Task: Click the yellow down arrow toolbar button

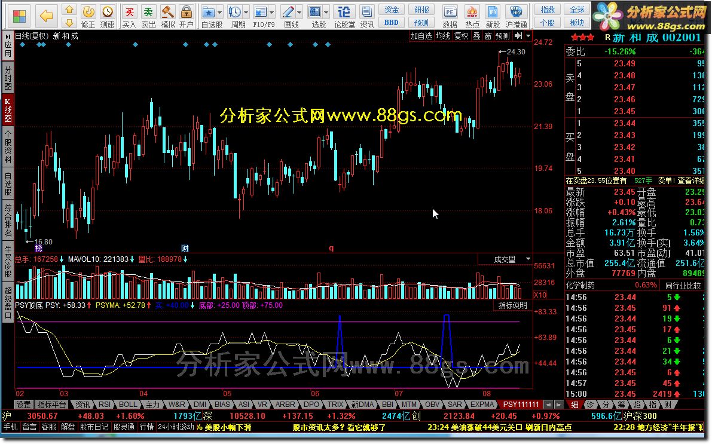Action: pyautogui.click(x=69, y=22)
